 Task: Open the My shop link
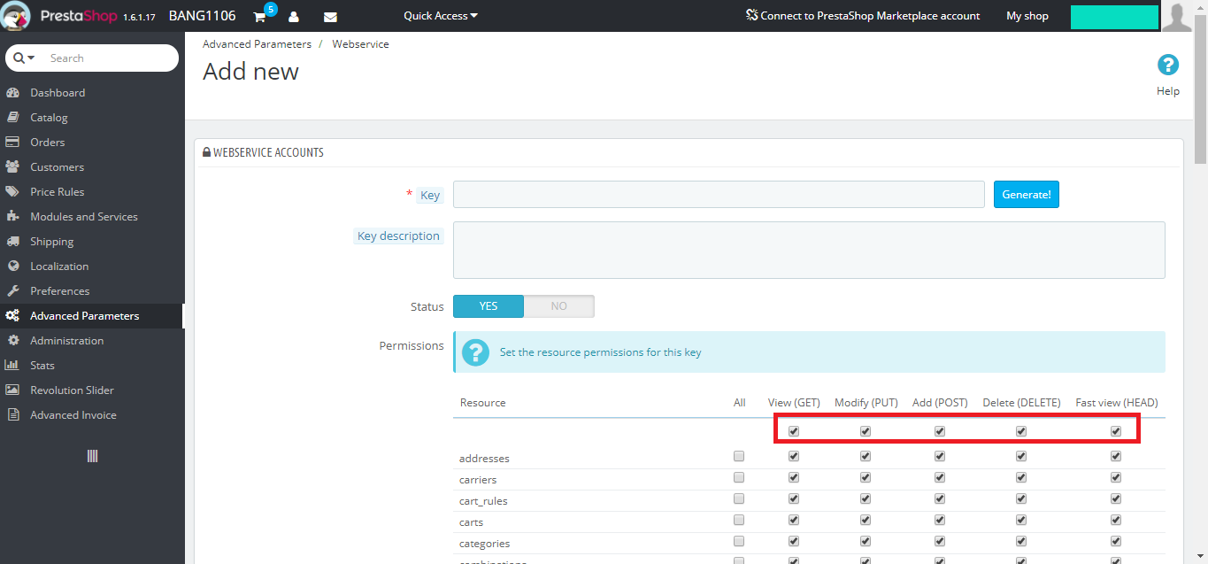pos(1027,16)
